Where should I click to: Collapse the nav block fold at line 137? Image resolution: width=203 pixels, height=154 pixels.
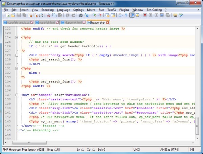pyautogui.click(x=17, y=95)
